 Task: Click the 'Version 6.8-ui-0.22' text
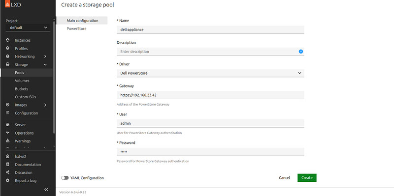73,192
